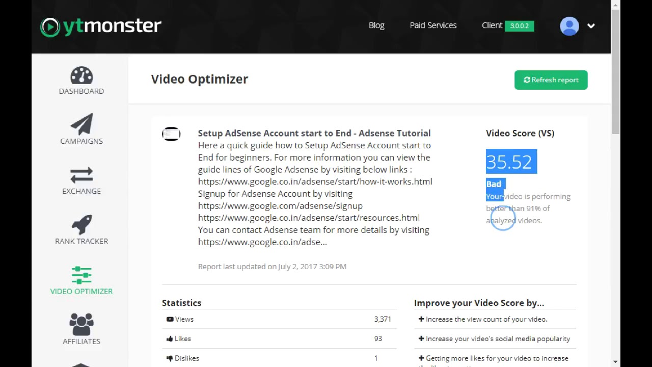This screenshot has width=652, height=367.
Task: Click the adsense/start/resources.html URL text
Action: (x=309, y=218)
